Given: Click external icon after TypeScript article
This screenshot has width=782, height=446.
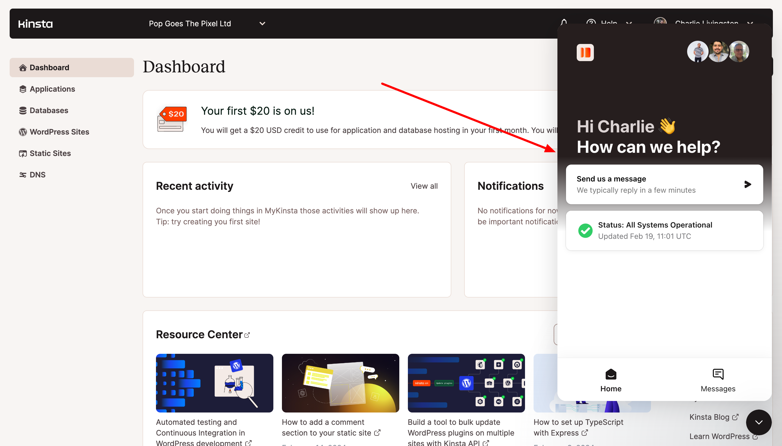Looking at the screenshot, I should coord(584,433).
